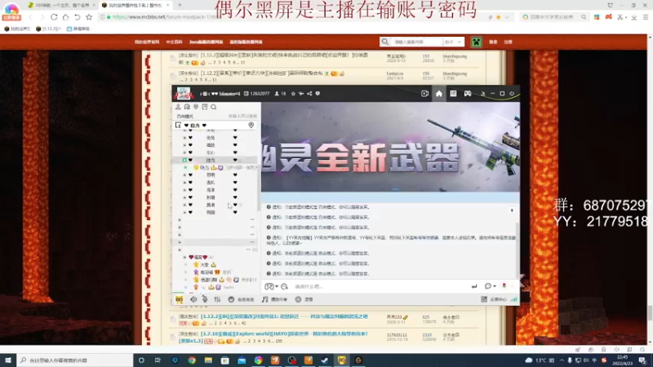Click the creeper face icon in mcbbs header
This screenshot has height=367, width=653.
click(477, 42)
